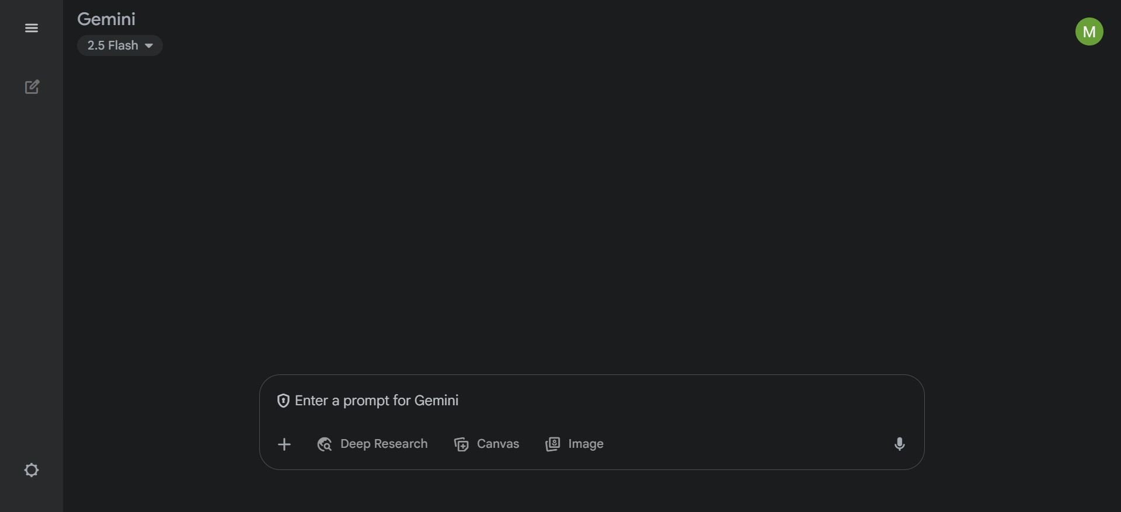Toggle the Deep Research label
This screenshot has height=512, width=1121.
[384, 444]
